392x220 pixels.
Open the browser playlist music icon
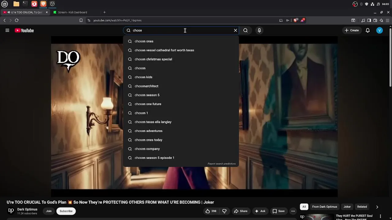[x=363, y=20]
